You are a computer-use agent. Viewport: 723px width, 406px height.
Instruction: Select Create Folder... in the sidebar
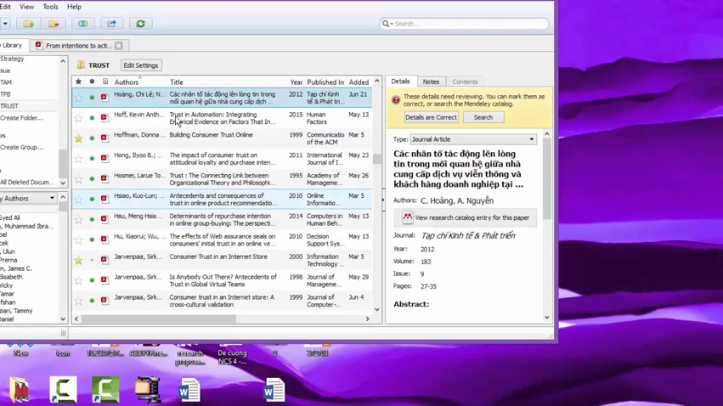click(21, 118)
